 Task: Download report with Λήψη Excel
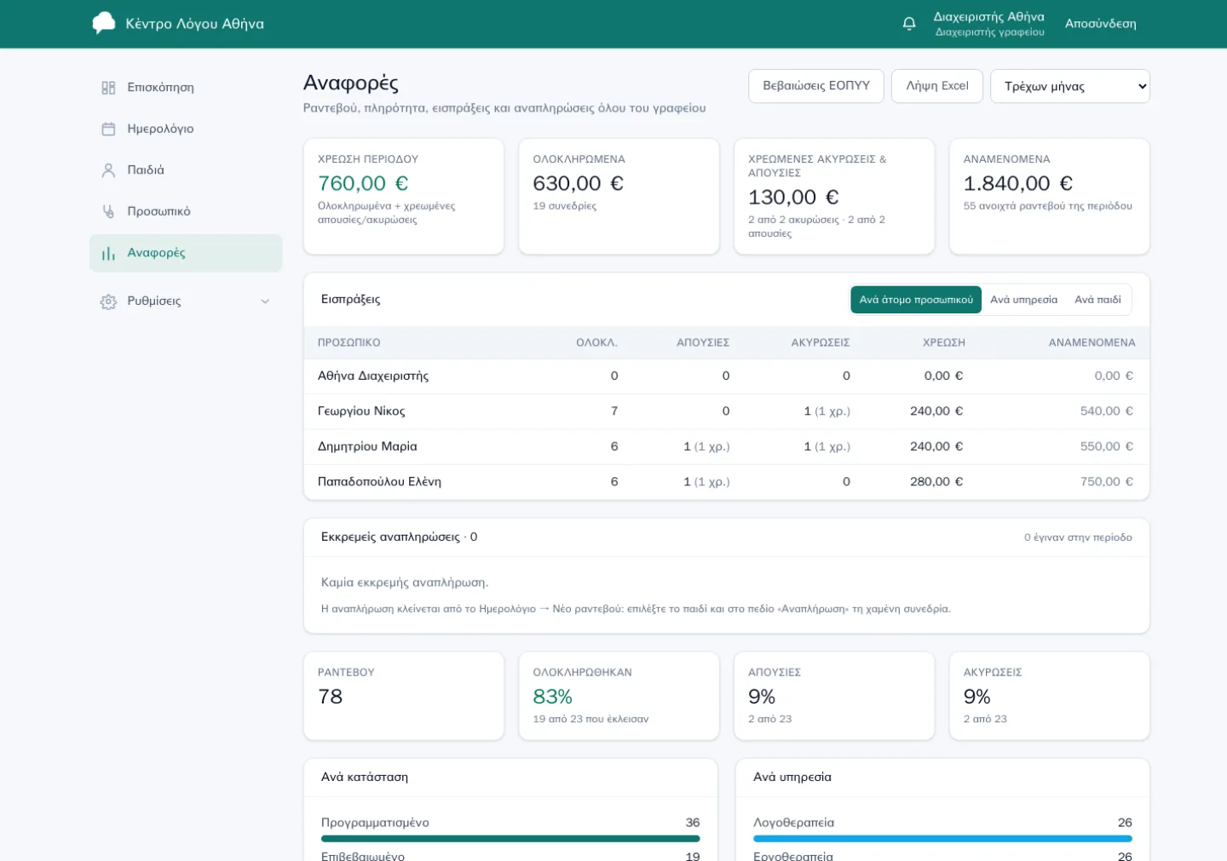(937, 86)
